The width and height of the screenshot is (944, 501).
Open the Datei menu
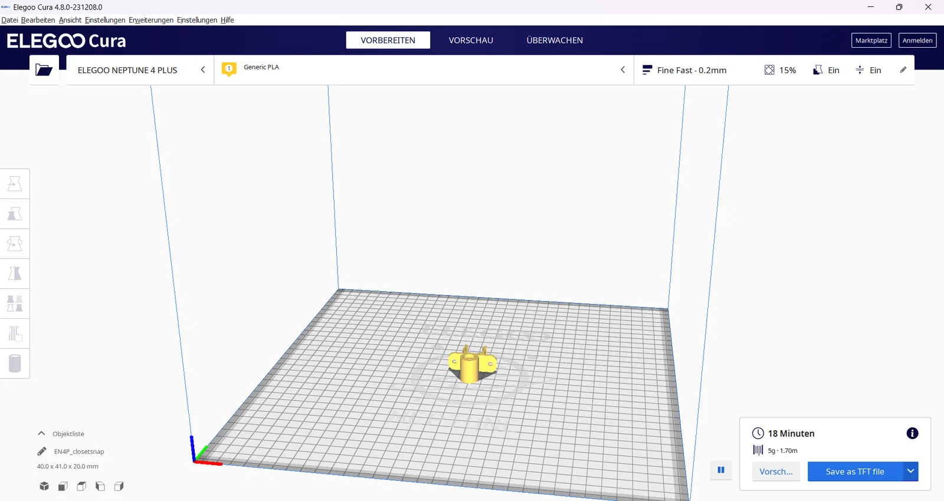point(9,20)
